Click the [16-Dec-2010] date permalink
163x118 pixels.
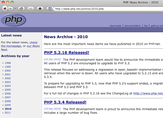click(52, 59)
